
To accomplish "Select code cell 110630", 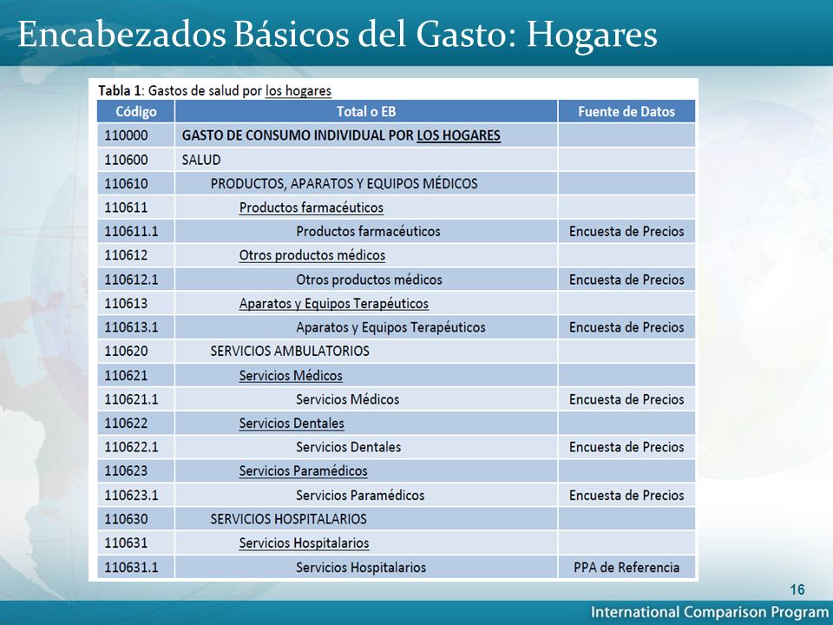I will 136,519.
